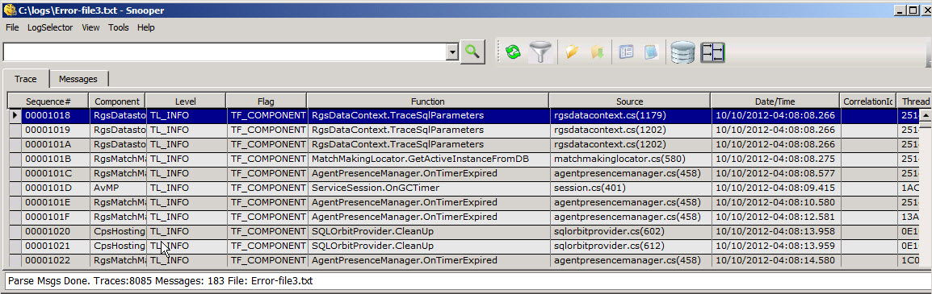This screenshot has height=294, width=932.
Task: Click the sqlorbitprovider.cs(602) source cell
Action: (x=630, y=231)
